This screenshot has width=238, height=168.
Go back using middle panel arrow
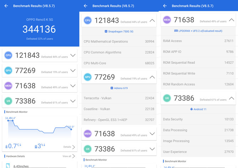(86, 6)
